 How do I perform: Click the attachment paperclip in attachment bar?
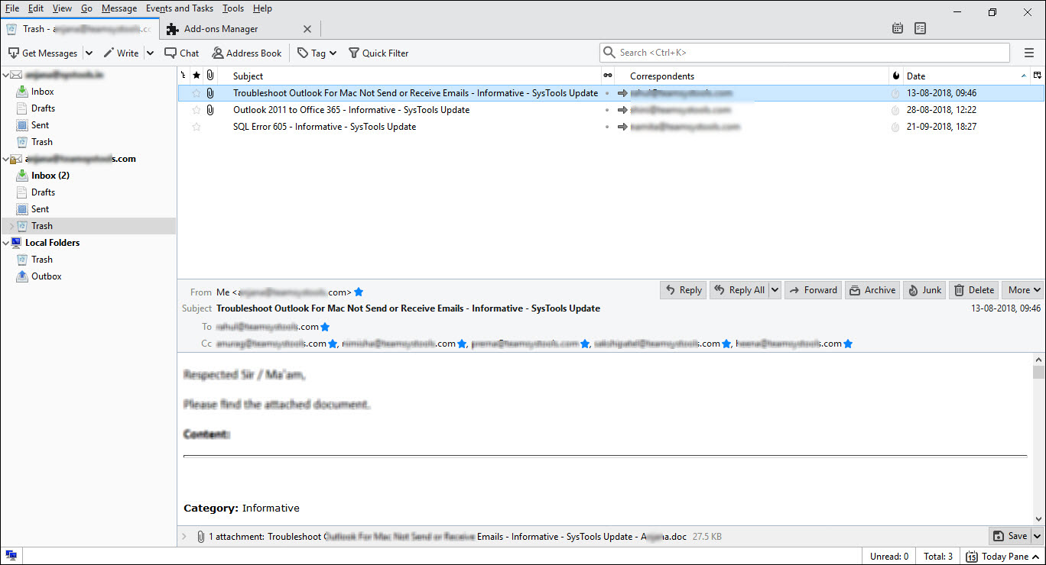click(x=201, y=537)
